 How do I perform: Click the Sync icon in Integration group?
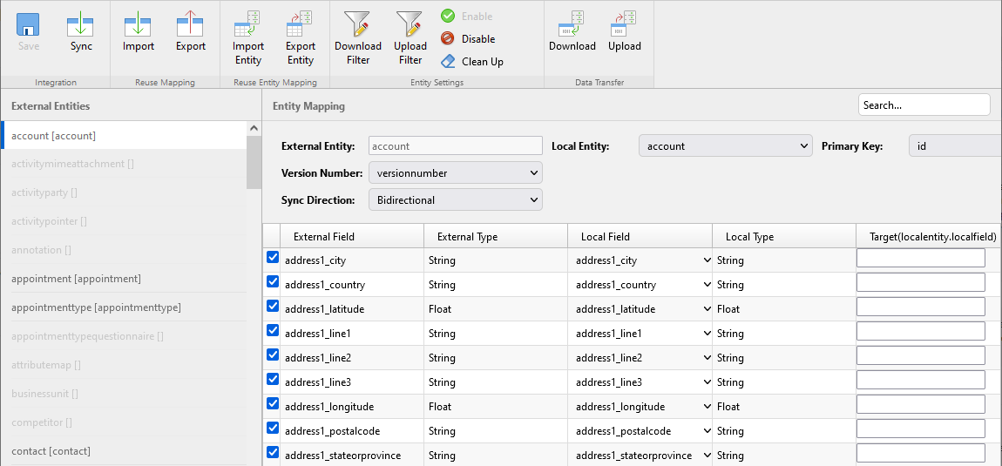(81, 24)
